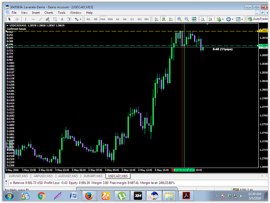
Task: Switch to AUDUSD!,M15 chart tab
Action: [x=68, y=176]
